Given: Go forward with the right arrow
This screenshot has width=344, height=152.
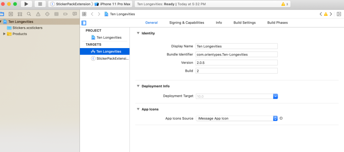Looking at the screenshot, I should click(99, 14).
